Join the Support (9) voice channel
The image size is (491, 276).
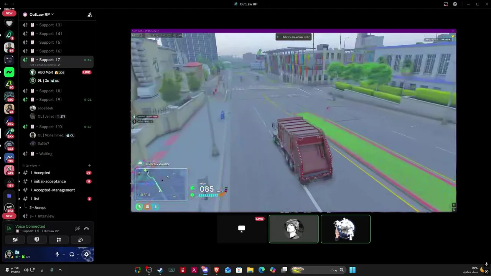click(x=57, y=100)
